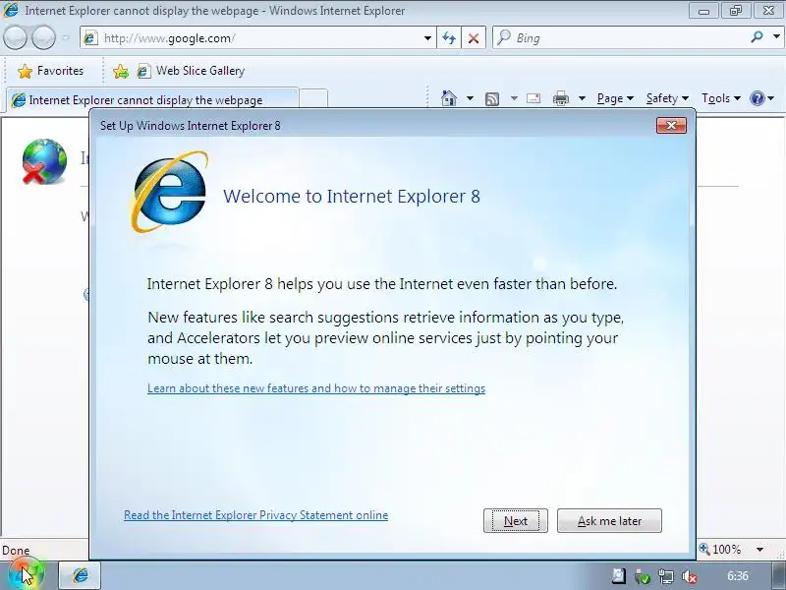
Task: Expand the Feeds dropdown arrow
Action: pos(514,98)
